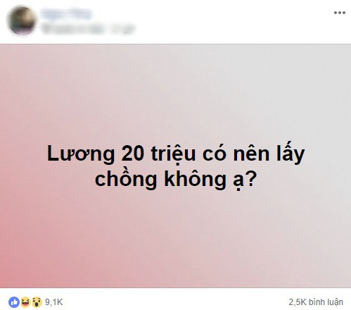Click the number "20" in the post
This screenshot has height=310, width=351.
pos(132,154)
